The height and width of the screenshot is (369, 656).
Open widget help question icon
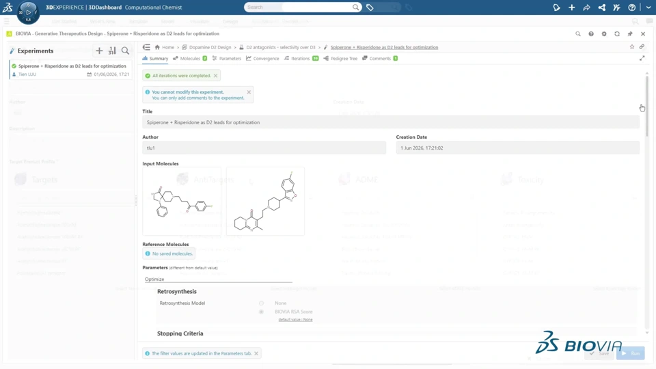590,34
